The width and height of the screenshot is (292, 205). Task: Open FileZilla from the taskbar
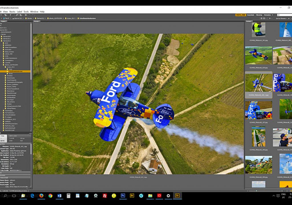tap(105, 196)
